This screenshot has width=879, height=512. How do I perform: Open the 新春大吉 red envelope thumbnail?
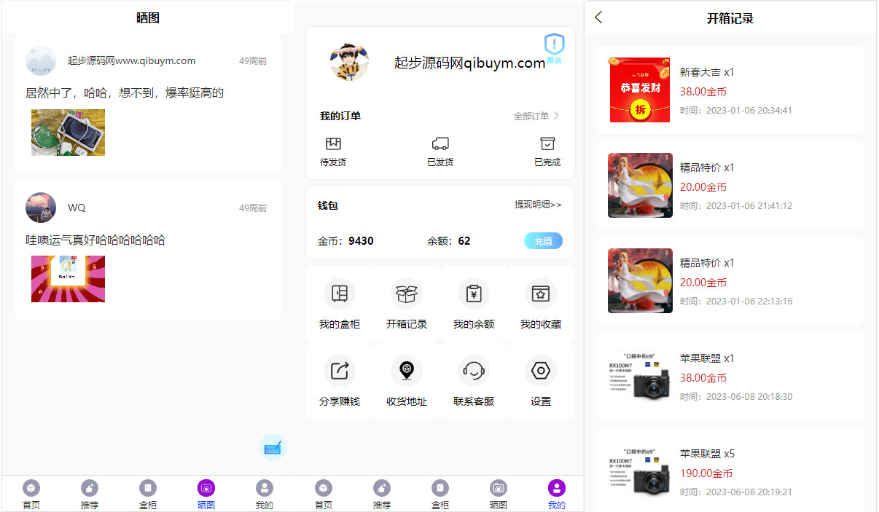(x=639, y=90)
